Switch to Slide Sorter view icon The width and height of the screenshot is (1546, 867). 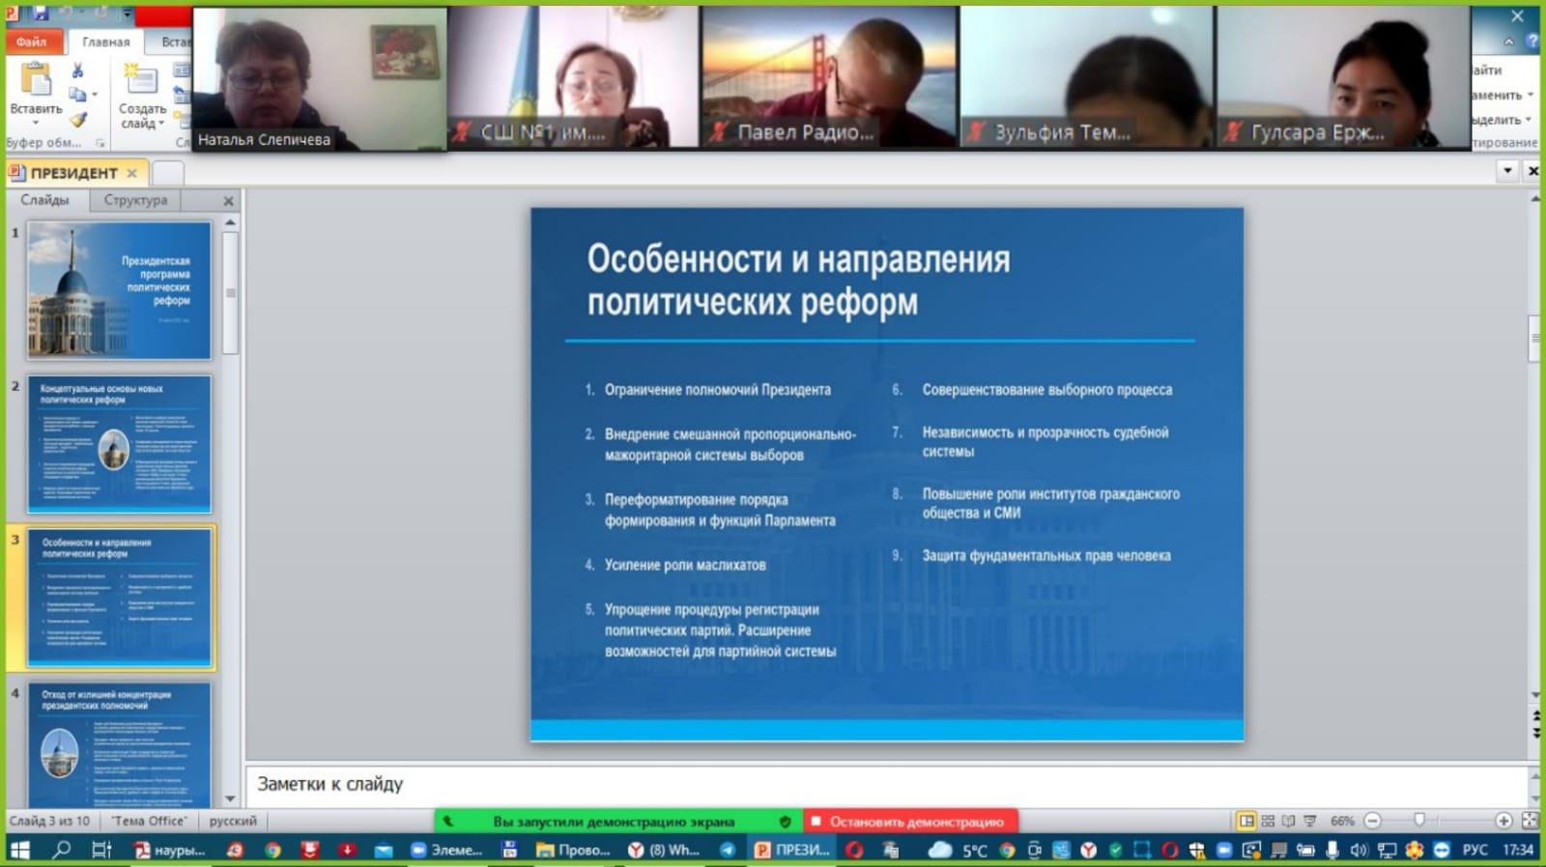pos(1268,821)
